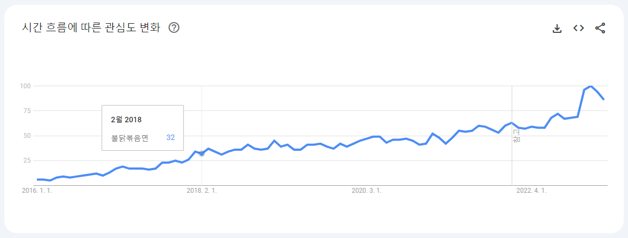Select the 2016. 1. 1. axis label
Viewport: 628px width, 238px height.
click(x=37, y=191)
